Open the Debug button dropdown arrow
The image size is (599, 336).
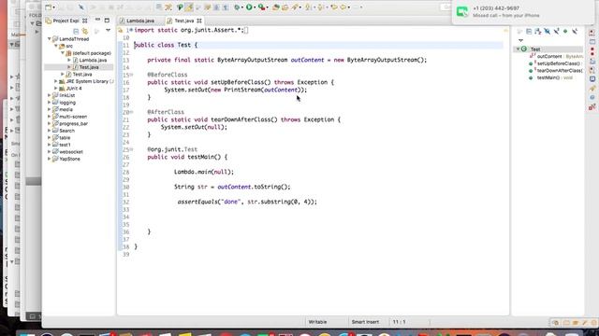(242, 7)
